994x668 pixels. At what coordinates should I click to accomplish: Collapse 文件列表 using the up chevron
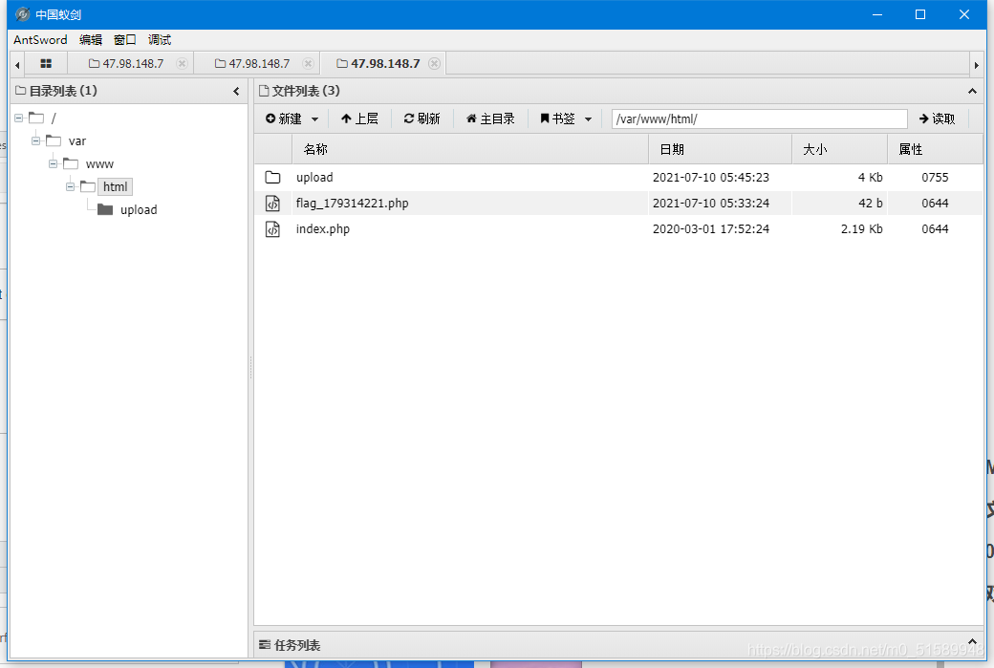(972, 91)
